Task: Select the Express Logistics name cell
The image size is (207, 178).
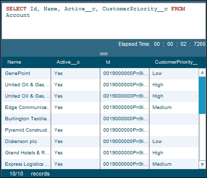Action: tap(26, 164)
